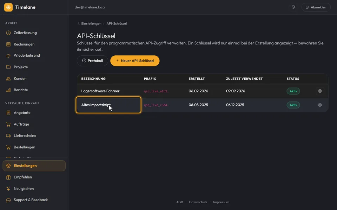
Task: Click the Empfehlen gift icon
Action: 8,177
